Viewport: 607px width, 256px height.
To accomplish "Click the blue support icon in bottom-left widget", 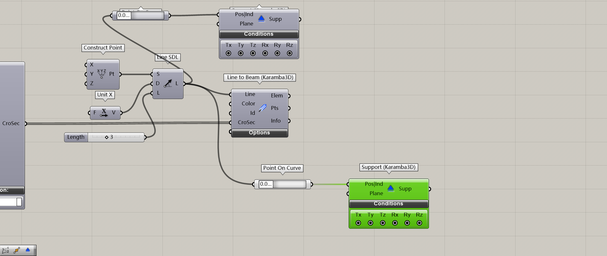I will coord(28,250).
